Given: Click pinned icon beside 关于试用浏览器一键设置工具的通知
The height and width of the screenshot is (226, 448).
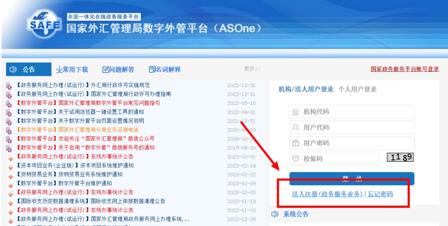Looking at the screenshot, I should click(9, 112).
